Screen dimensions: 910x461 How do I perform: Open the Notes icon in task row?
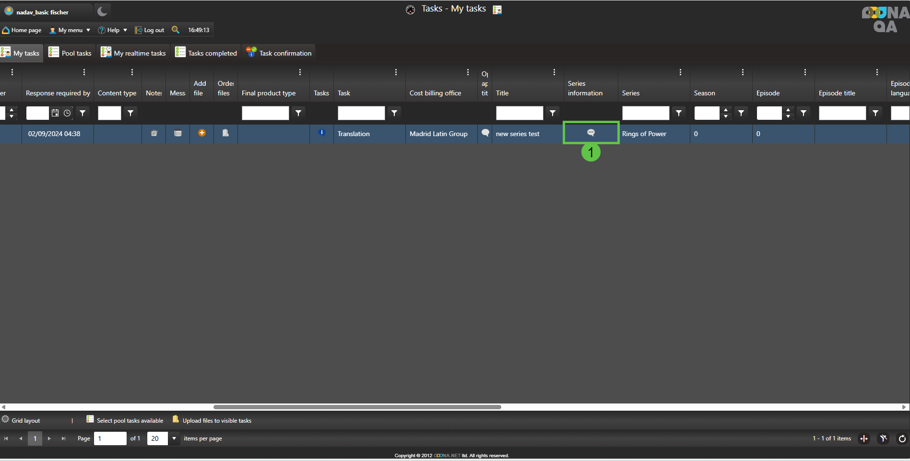coord(154,133)
